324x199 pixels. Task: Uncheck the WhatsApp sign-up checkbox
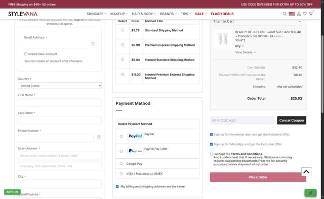click(211, 144)
